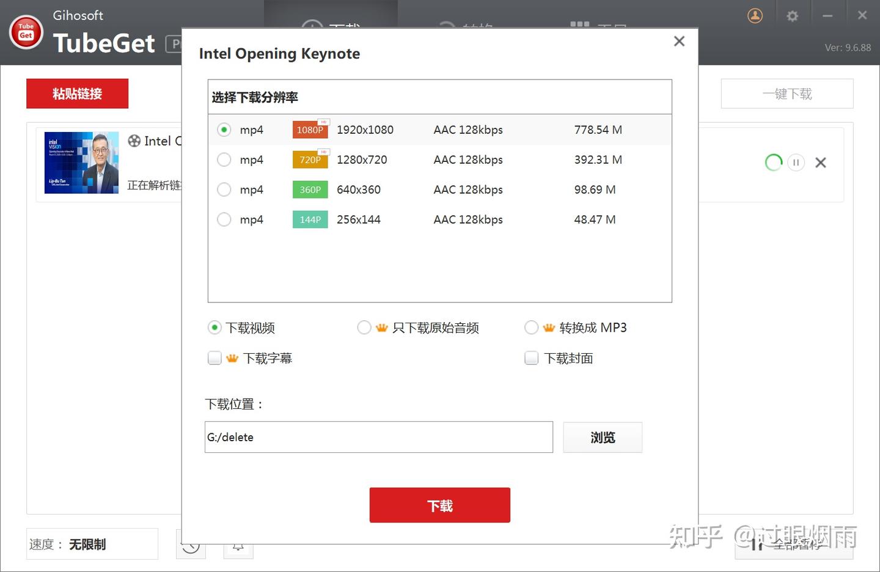
Task: Click the 一键下载 button
Action: tap(787, 94)
